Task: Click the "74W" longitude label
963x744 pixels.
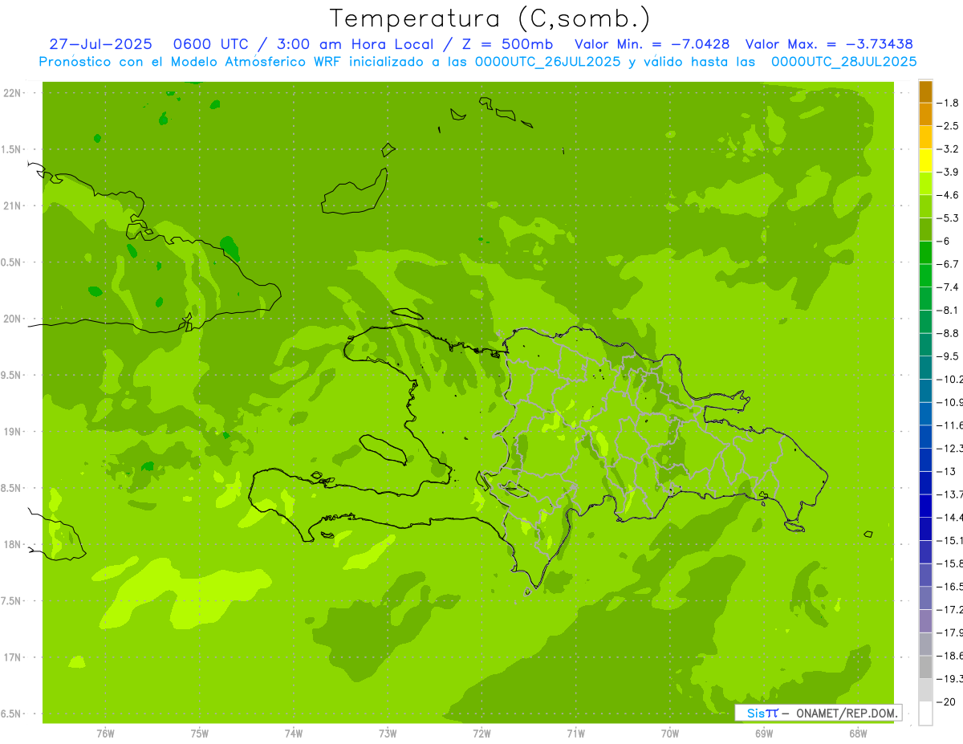Action: tap(294, 734)
